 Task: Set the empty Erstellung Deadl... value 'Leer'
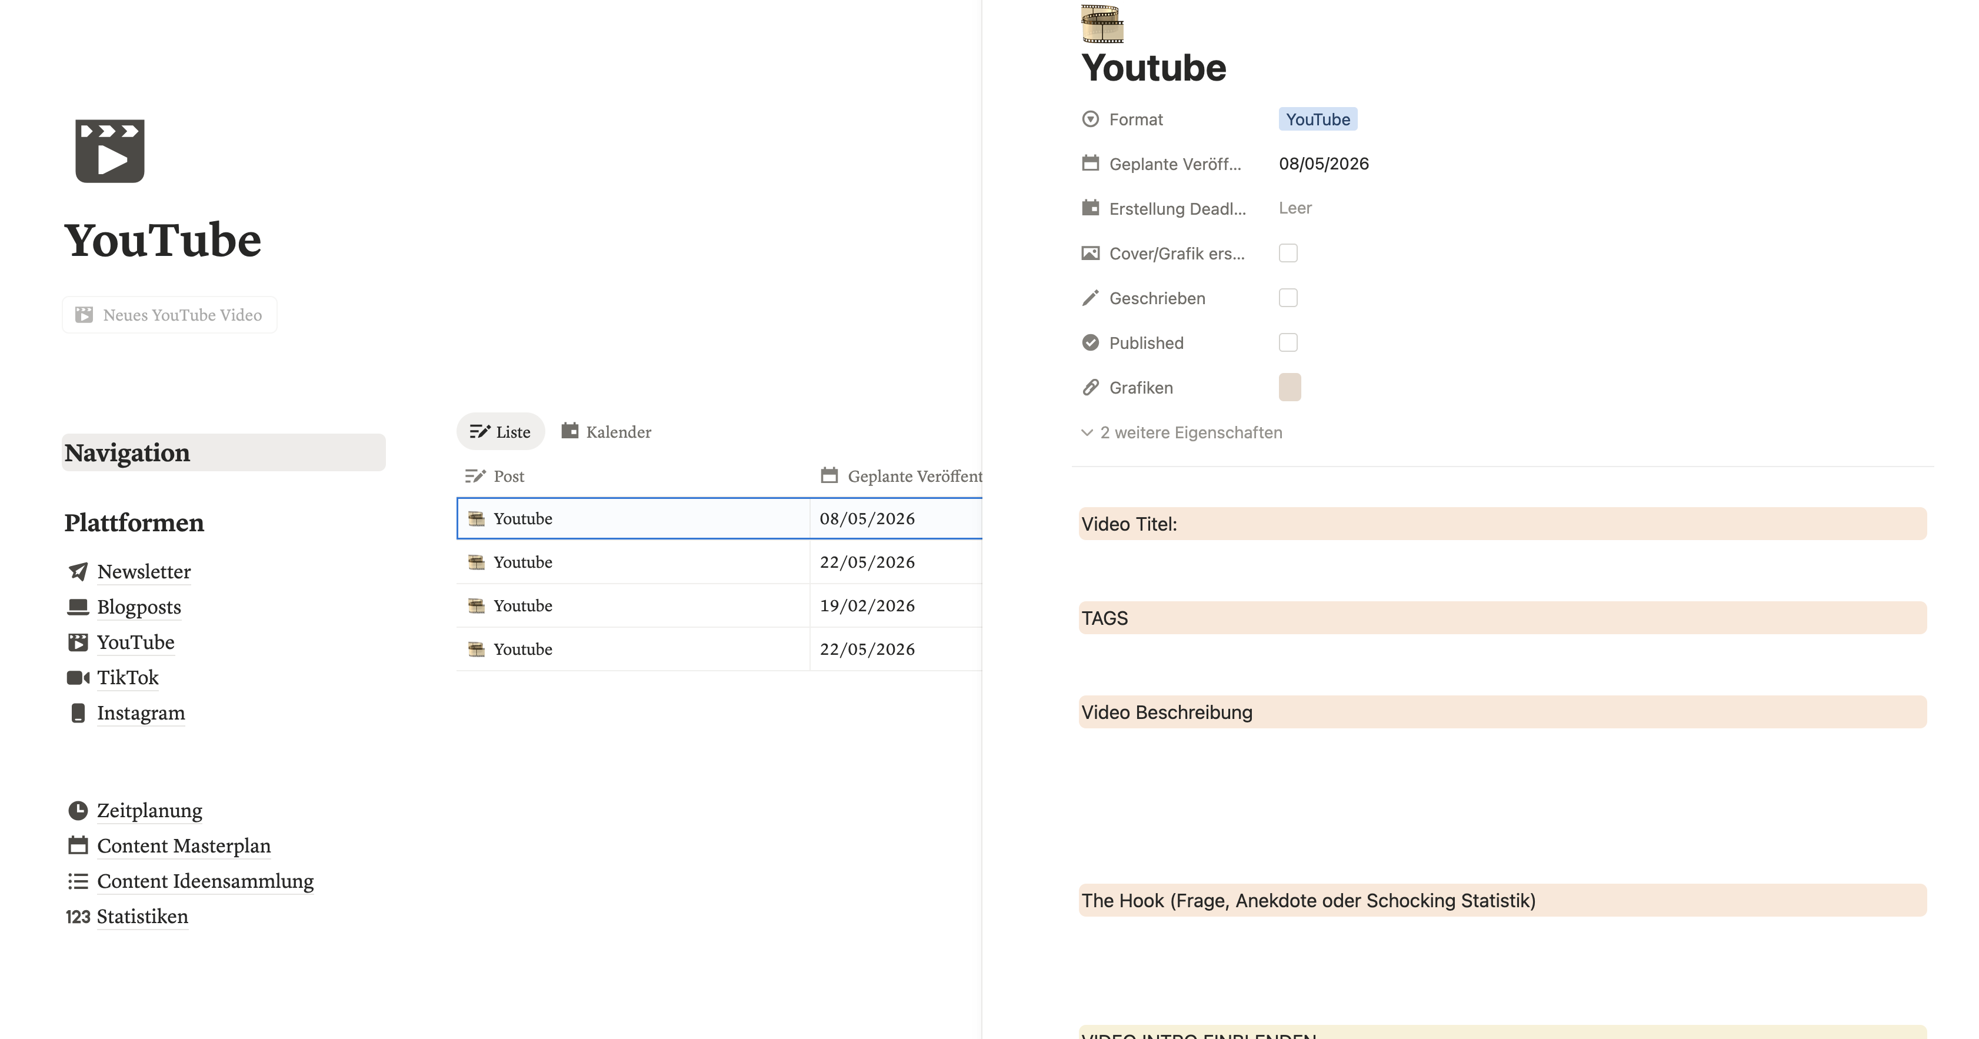coord(1295,208)
